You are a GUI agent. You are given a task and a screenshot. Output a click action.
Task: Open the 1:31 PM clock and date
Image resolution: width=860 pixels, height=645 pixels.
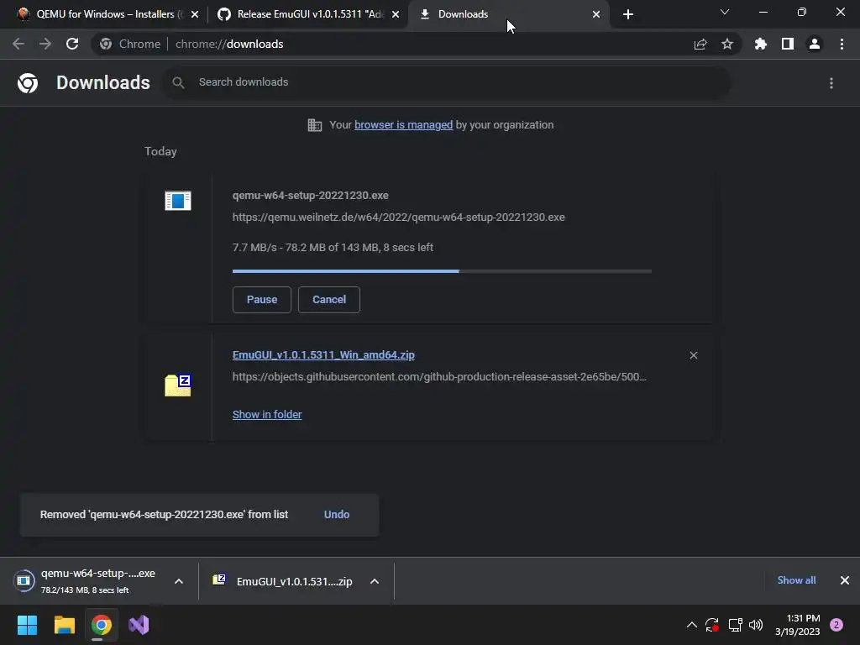(x=798, y=625)
